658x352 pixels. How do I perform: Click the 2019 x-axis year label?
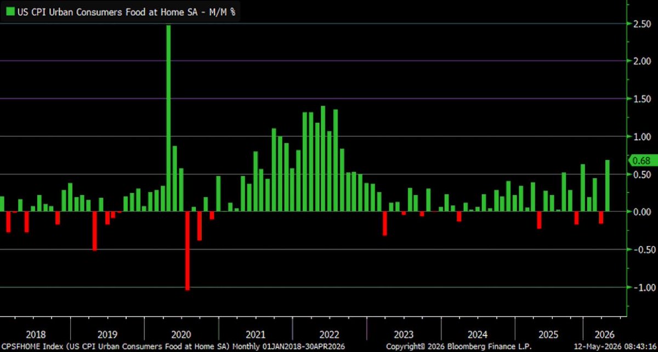tap(107, 334)
